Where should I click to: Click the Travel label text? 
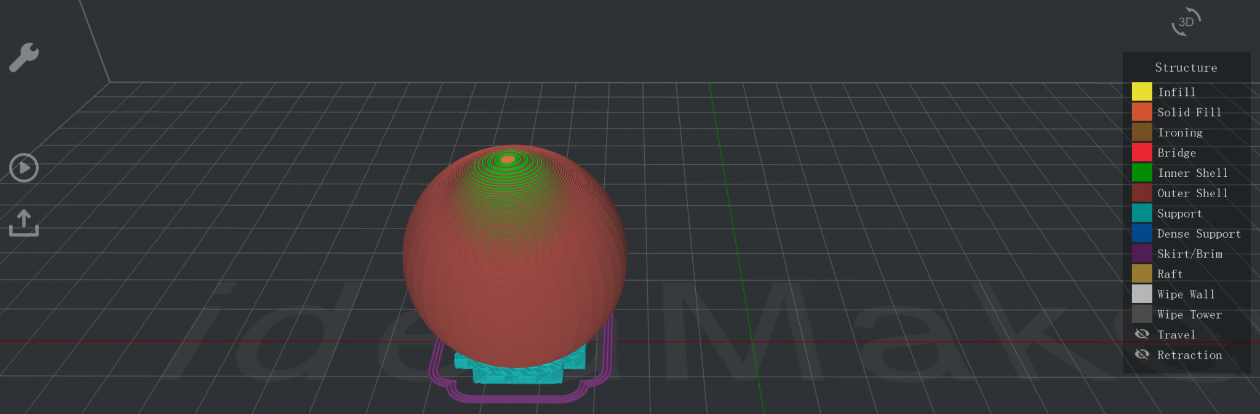coord(1176,335)
